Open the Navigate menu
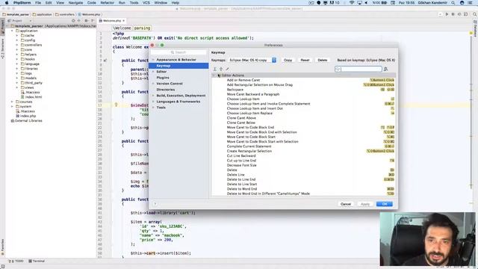Viewport: 478px width, 269px height. click(x=75, y=3)
